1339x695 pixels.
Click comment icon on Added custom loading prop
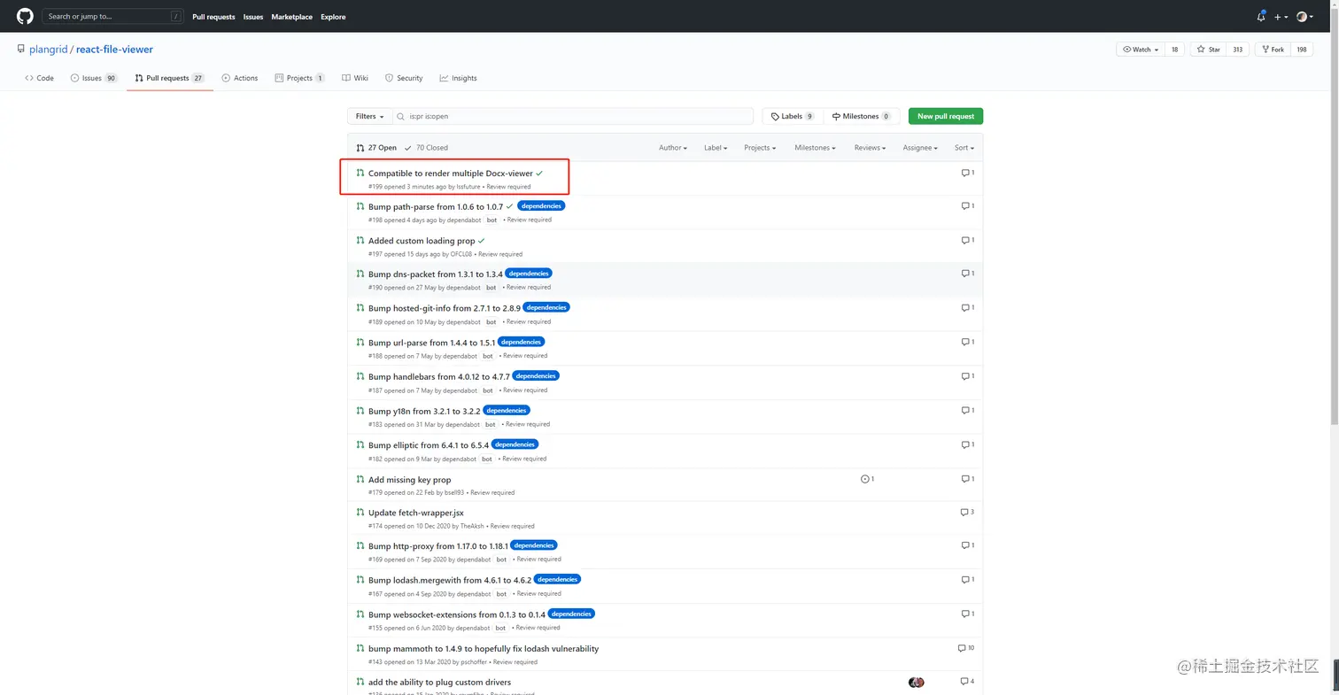click(x=965, y=240)
